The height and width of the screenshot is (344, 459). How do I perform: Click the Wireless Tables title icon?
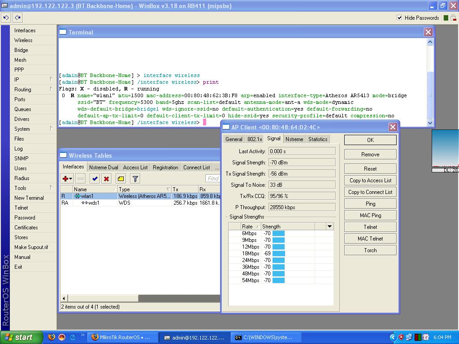click(63, 155)
